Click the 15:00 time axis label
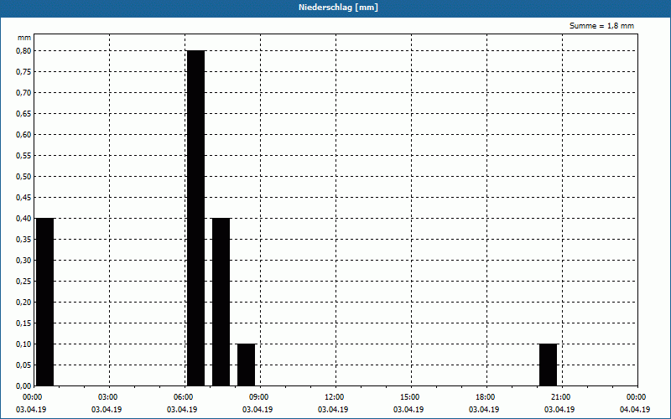The image size is (671, 419). pos(410,397)
